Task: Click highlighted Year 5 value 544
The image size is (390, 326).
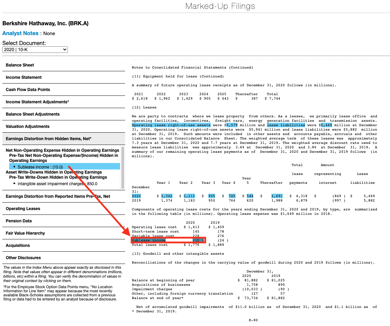Action: 250,196
